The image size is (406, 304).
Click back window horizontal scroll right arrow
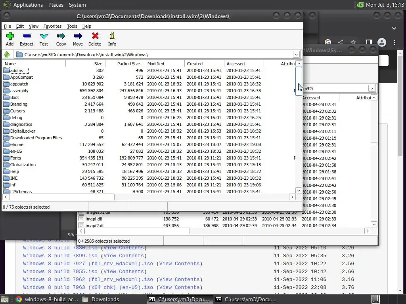368,231
